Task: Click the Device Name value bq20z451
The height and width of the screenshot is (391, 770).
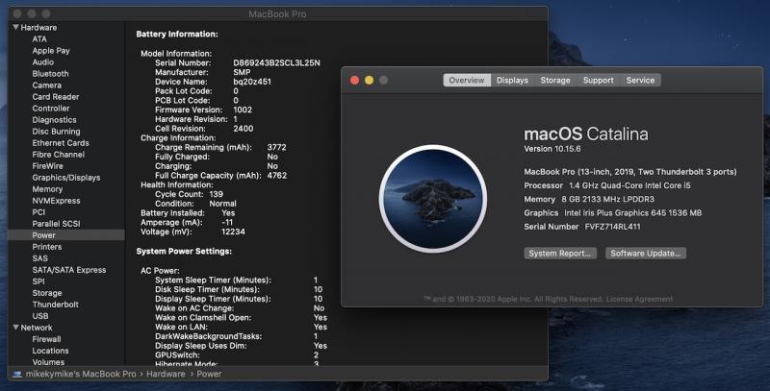Action: pos(252,82)
